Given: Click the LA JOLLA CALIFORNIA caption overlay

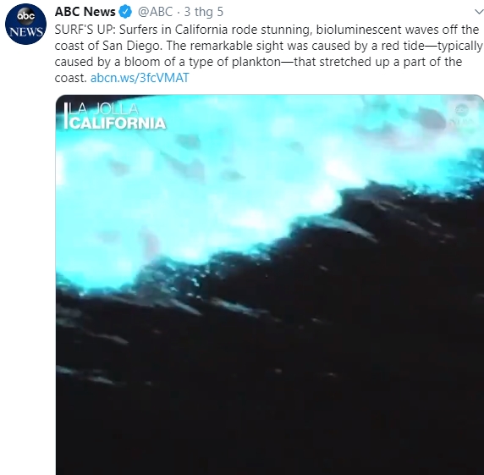Looking at the screenshot, I should (x=115, y=116).
